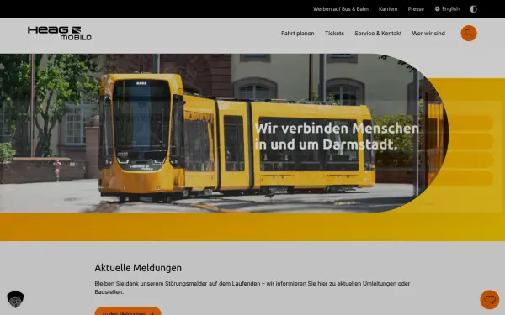The image size is (505, 315).
Task: Switch language to English
Action: pyautogui.click(x=450, y=9)
